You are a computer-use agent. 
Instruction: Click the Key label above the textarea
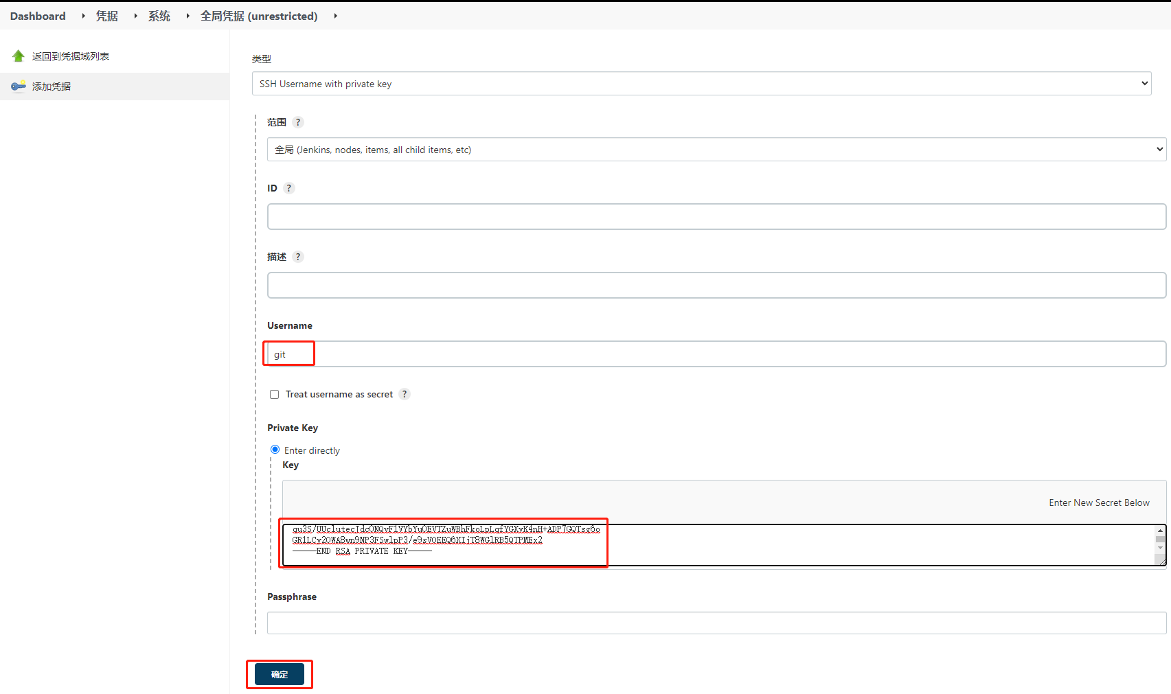click(291, 465)
